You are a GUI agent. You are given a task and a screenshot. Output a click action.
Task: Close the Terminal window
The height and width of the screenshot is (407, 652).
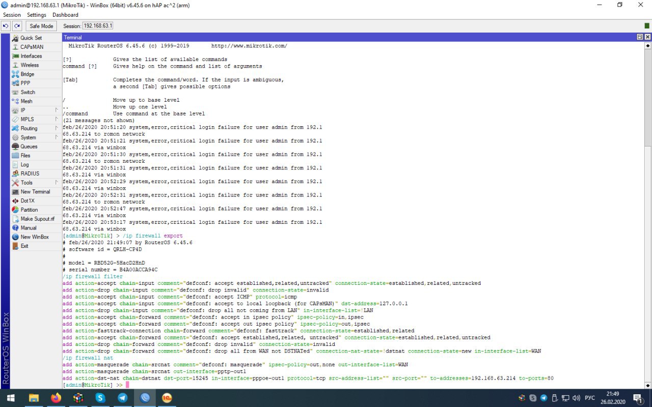tap(648, 37)
